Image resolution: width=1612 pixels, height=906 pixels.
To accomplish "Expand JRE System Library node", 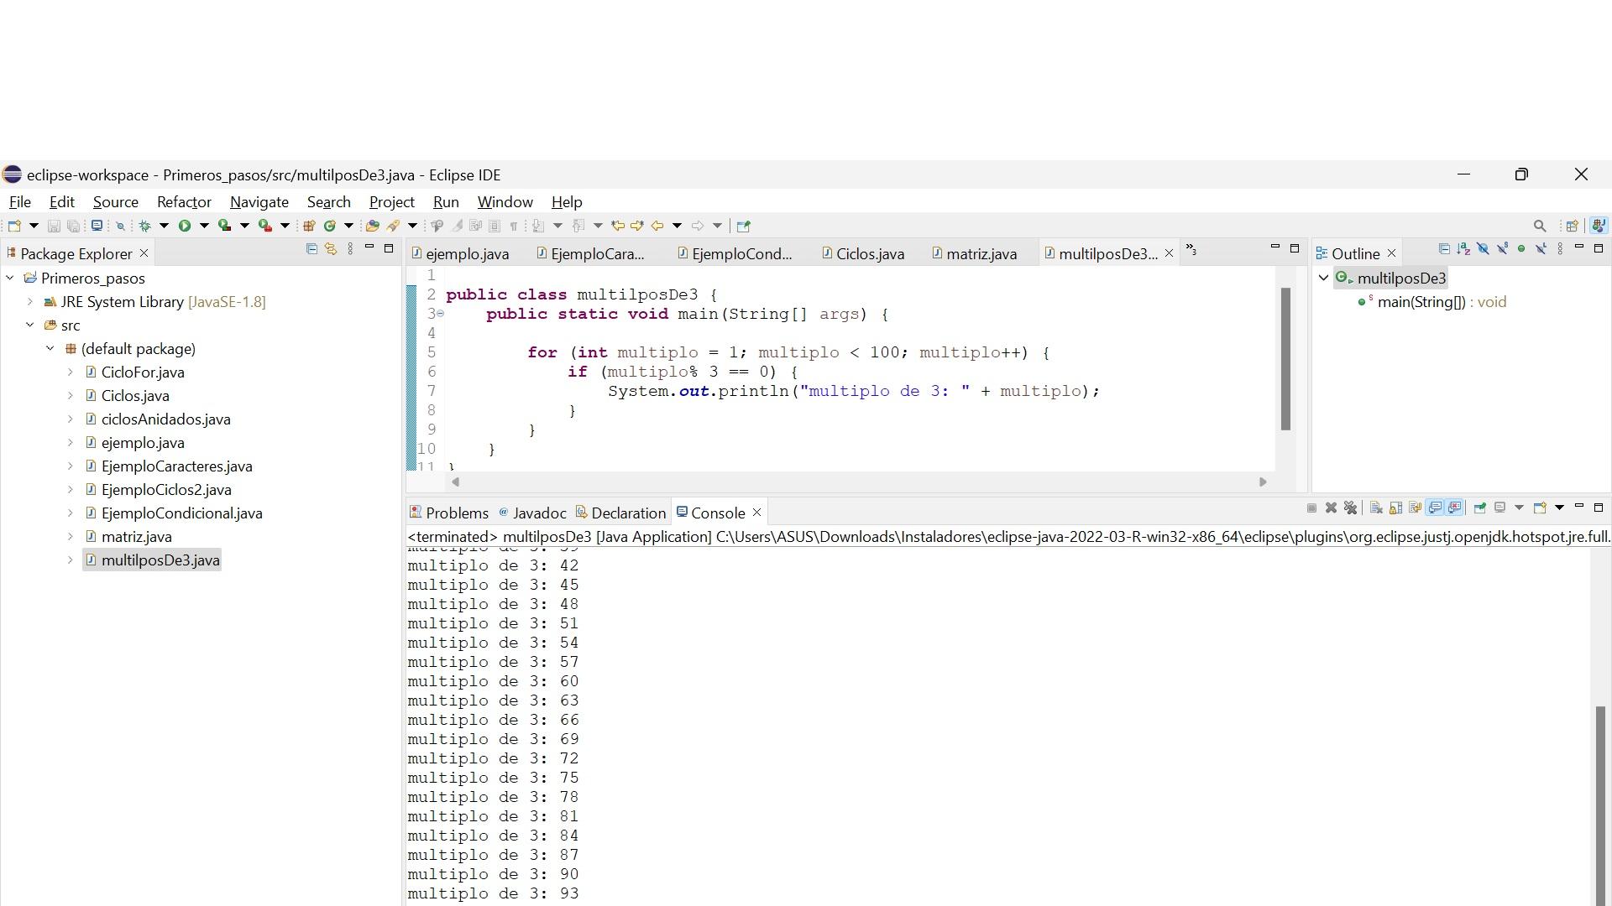I will coord(30,301).
